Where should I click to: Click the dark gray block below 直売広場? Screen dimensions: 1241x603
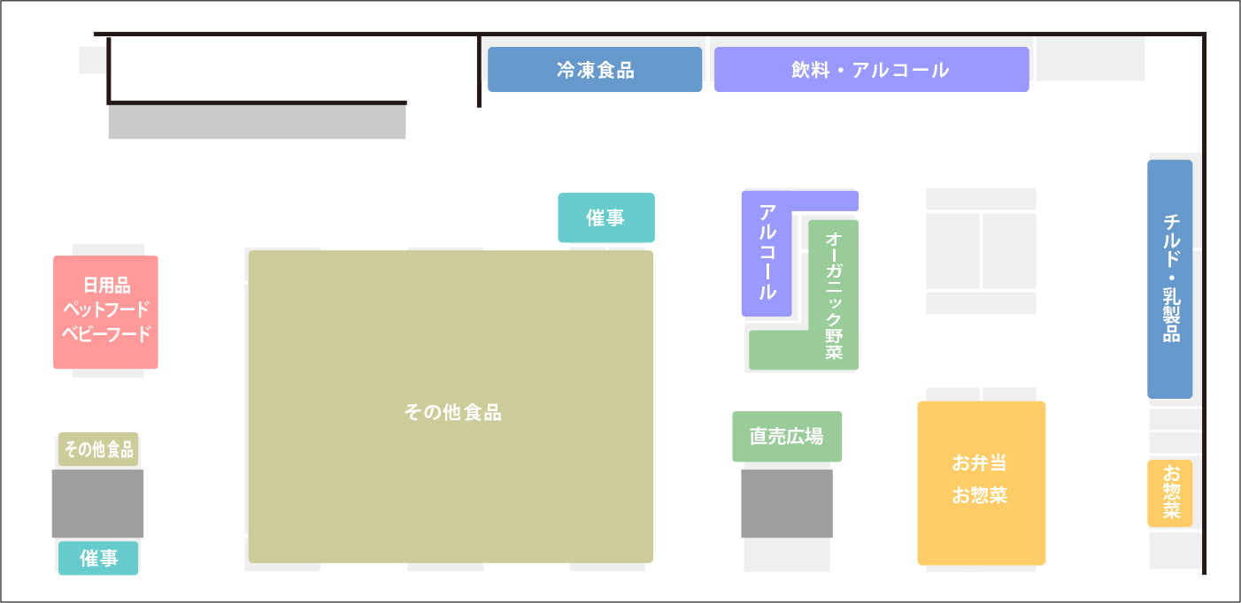pos(787,503)
